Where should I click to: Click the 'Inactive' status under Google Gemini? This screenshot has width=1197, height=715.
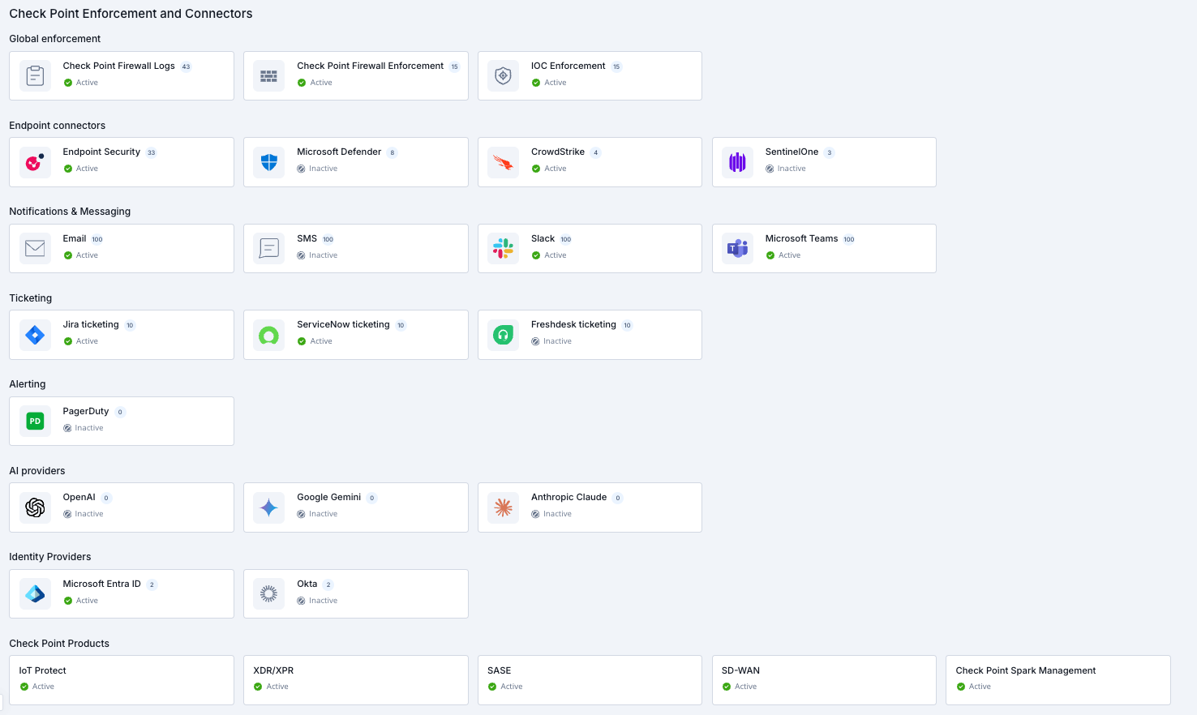317,514
